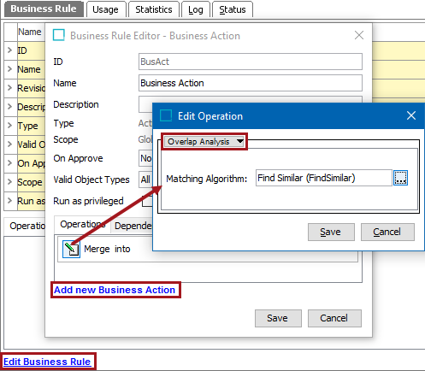This screenshot has height=371, width=425.
Task: Expand the Revision row chevron
Action: [10, 88]
